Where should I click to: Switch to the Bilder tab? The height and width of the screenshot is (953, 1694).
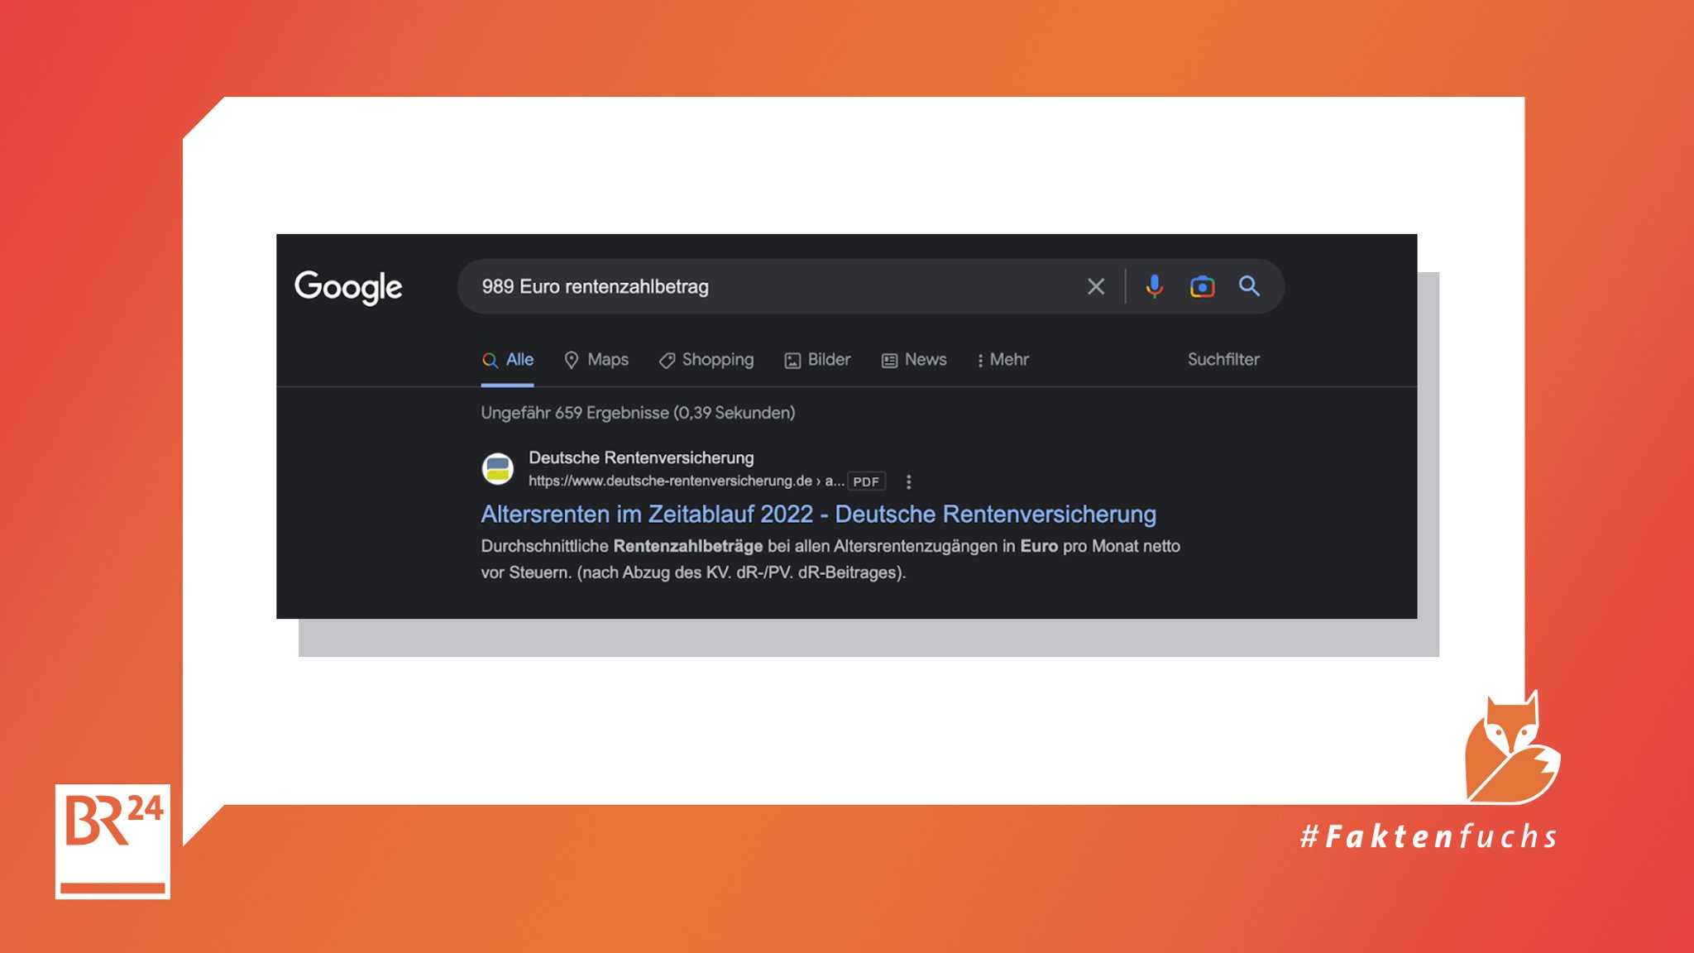point(817,360)
